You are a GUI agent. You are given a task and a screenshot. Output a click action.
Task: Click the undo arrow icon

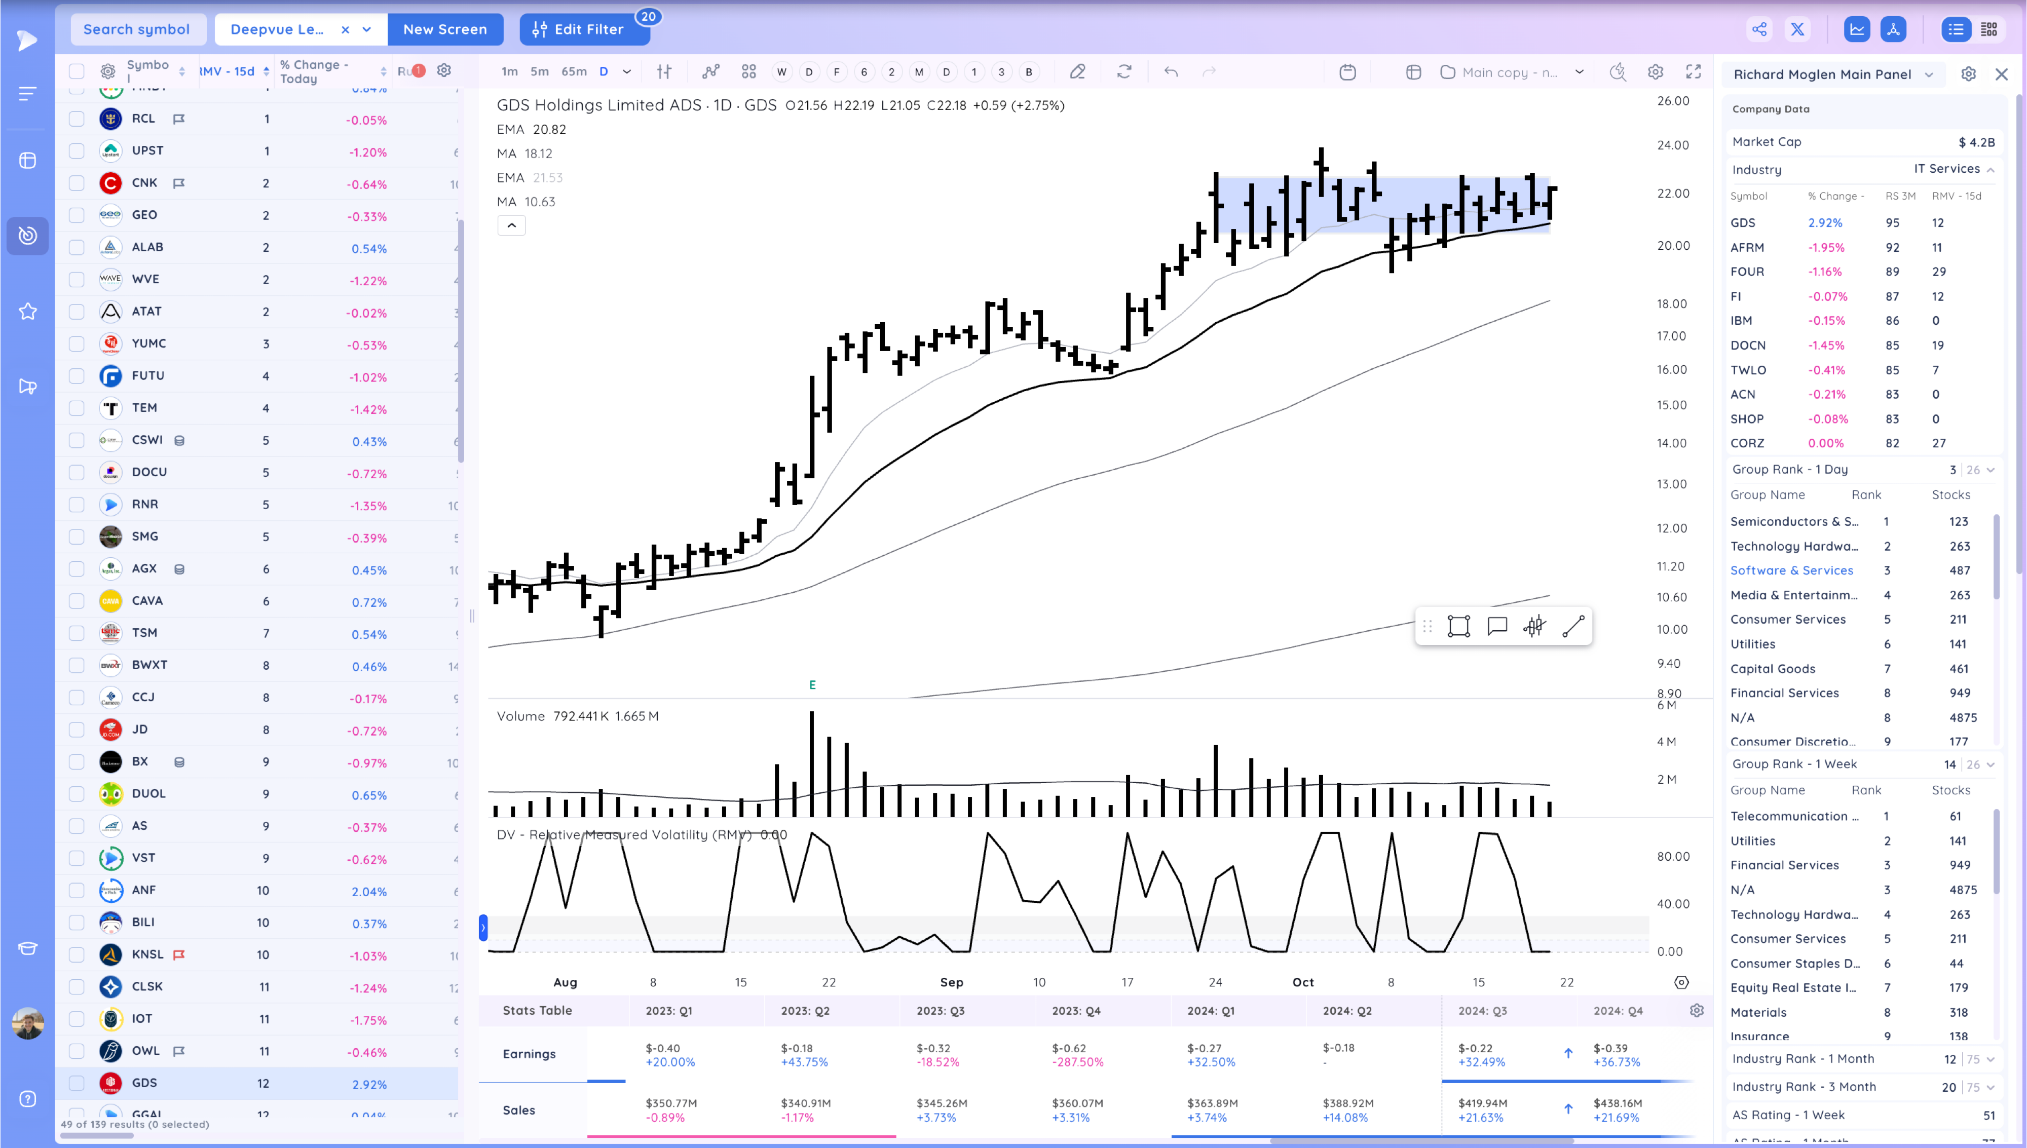coord(1171,72)
